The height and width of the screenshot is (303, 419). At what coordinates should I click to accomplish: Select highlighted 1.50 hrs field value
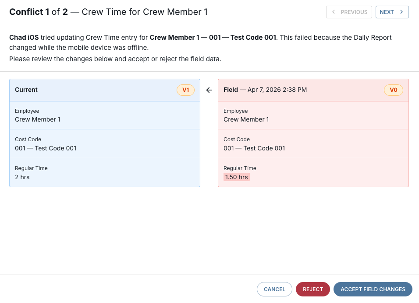(x=237, y=177)
